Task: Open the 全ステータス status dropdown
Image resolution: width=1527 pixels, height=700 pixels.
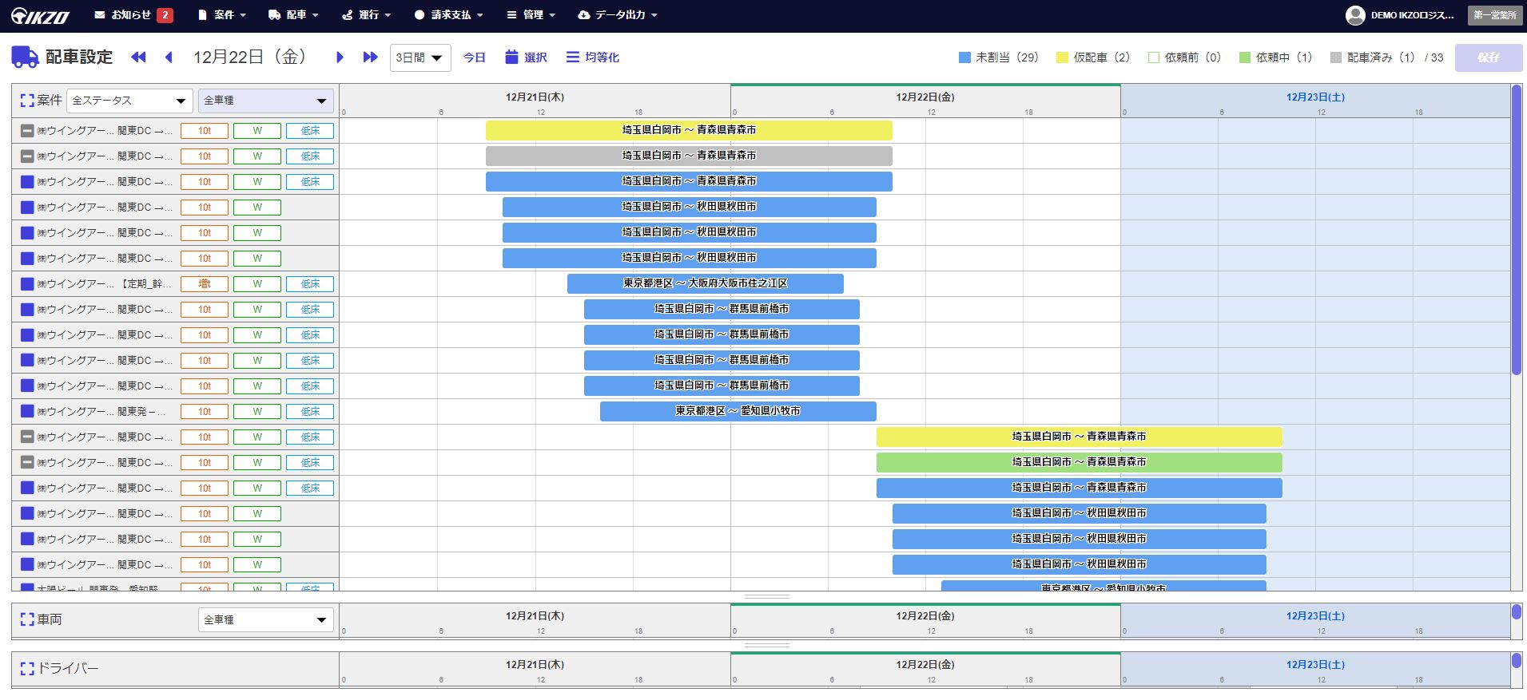Action: [x=129, y=101]
